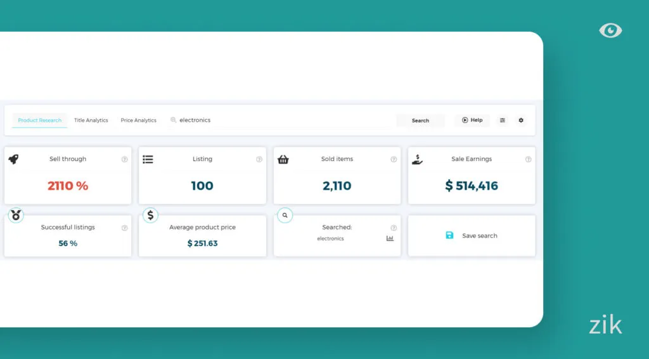
Task: Click the 2110 % sell through value
Action: coord(68,186)
